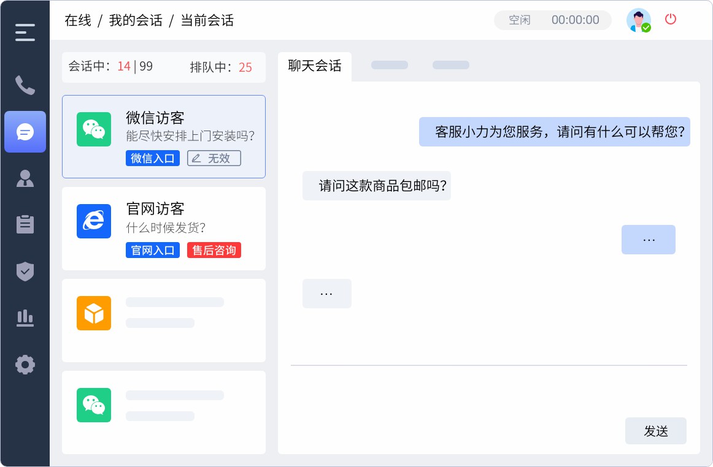713x467 pixels.
Task: Open the clipboard tasks icon
Action: click(x=25, y=224)
